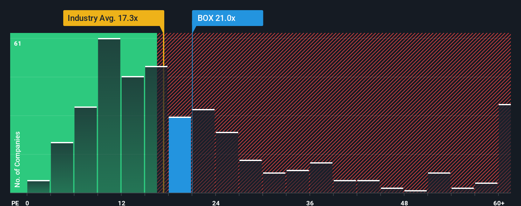Screen dimensions: 521x206
Task: Select the highlighted blue BOX histogram bar
Action: click(x=180, y=155)
